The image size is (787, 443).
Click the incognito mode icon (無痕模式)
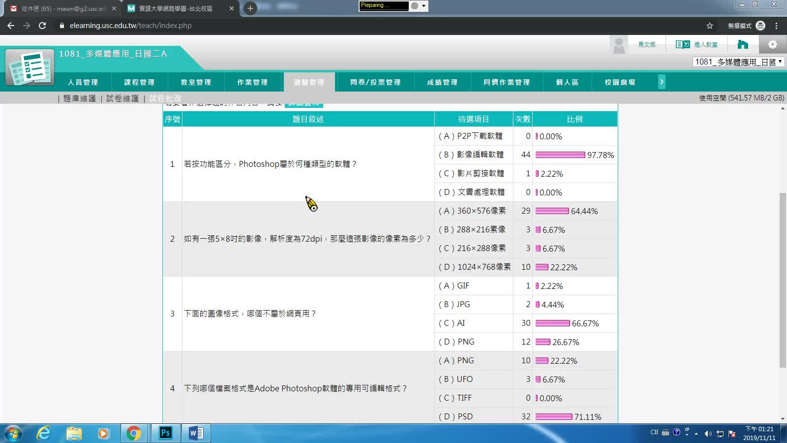coord(760,26)
